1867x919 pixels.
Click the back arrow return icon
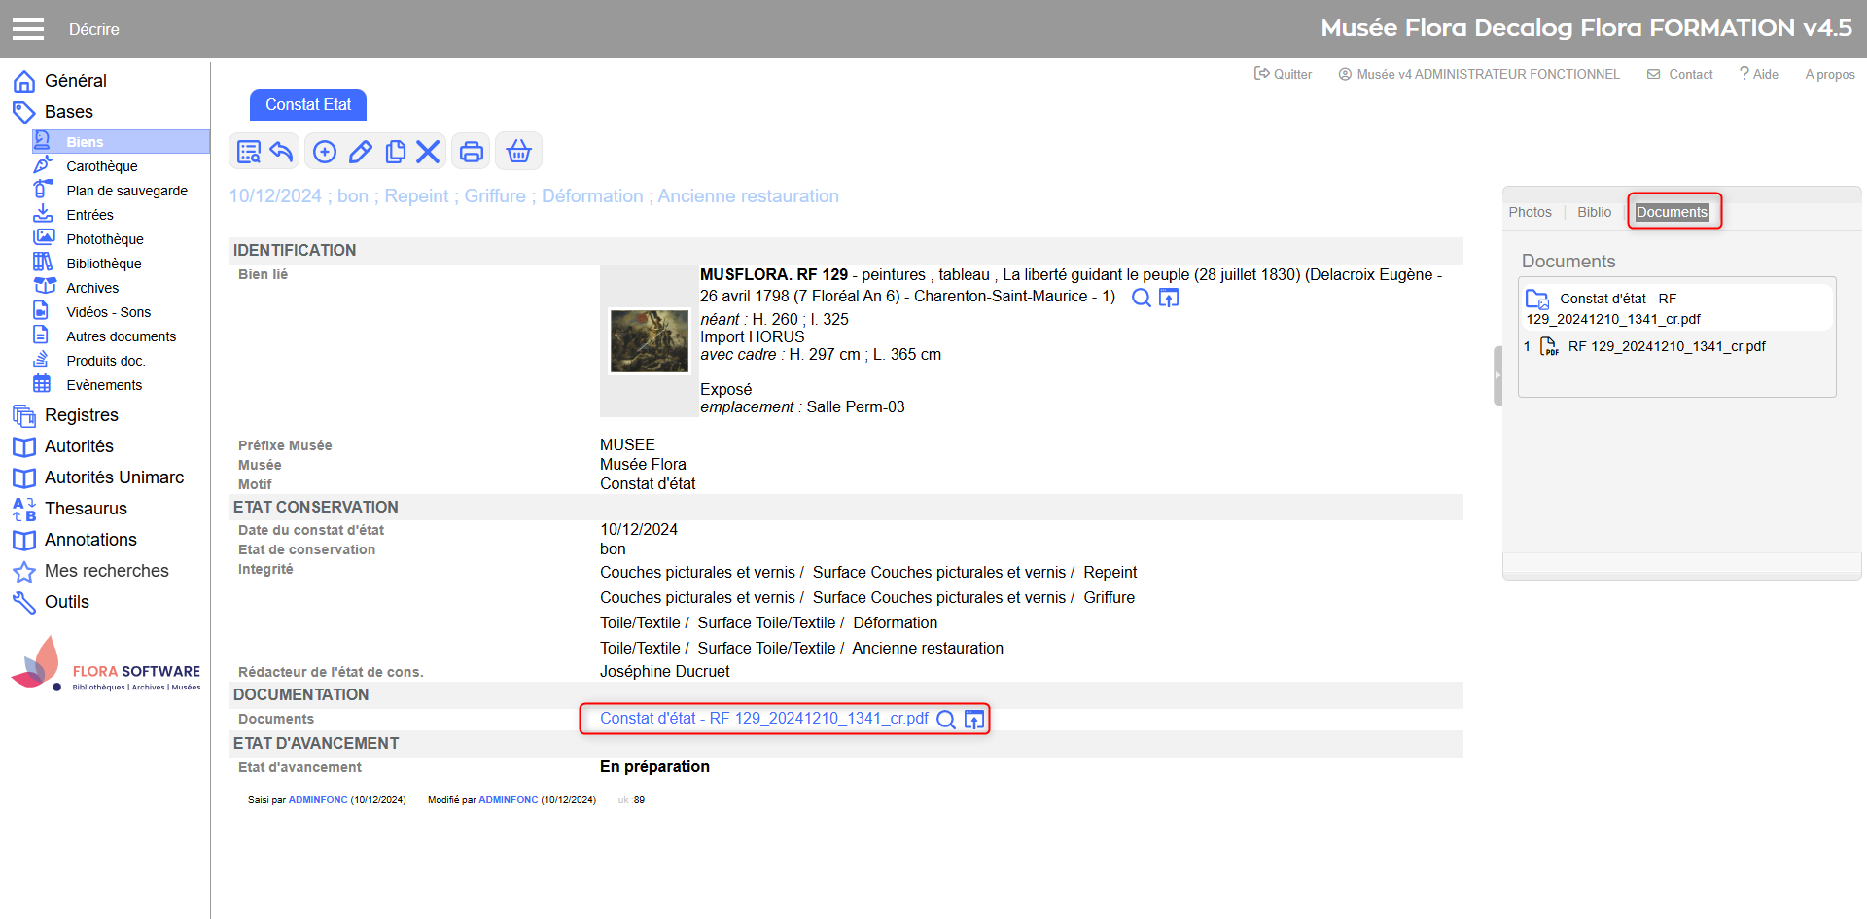[x=281, y=152]
